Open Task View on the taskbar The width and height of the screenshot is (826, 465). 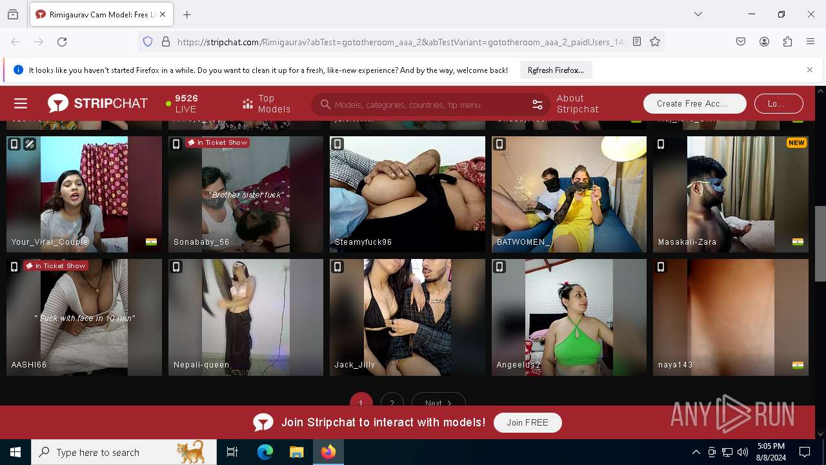pos(232,452)
